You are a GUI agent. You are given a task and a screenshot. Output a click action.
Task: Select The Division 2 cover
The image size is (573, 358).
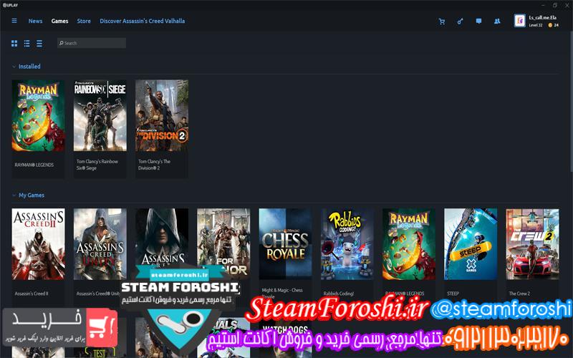[161, 115]
